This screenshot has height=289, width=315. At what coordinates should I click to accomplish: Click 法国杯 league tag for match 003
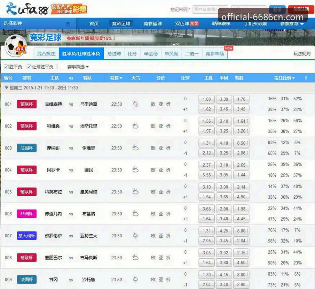tap(27, 148)
